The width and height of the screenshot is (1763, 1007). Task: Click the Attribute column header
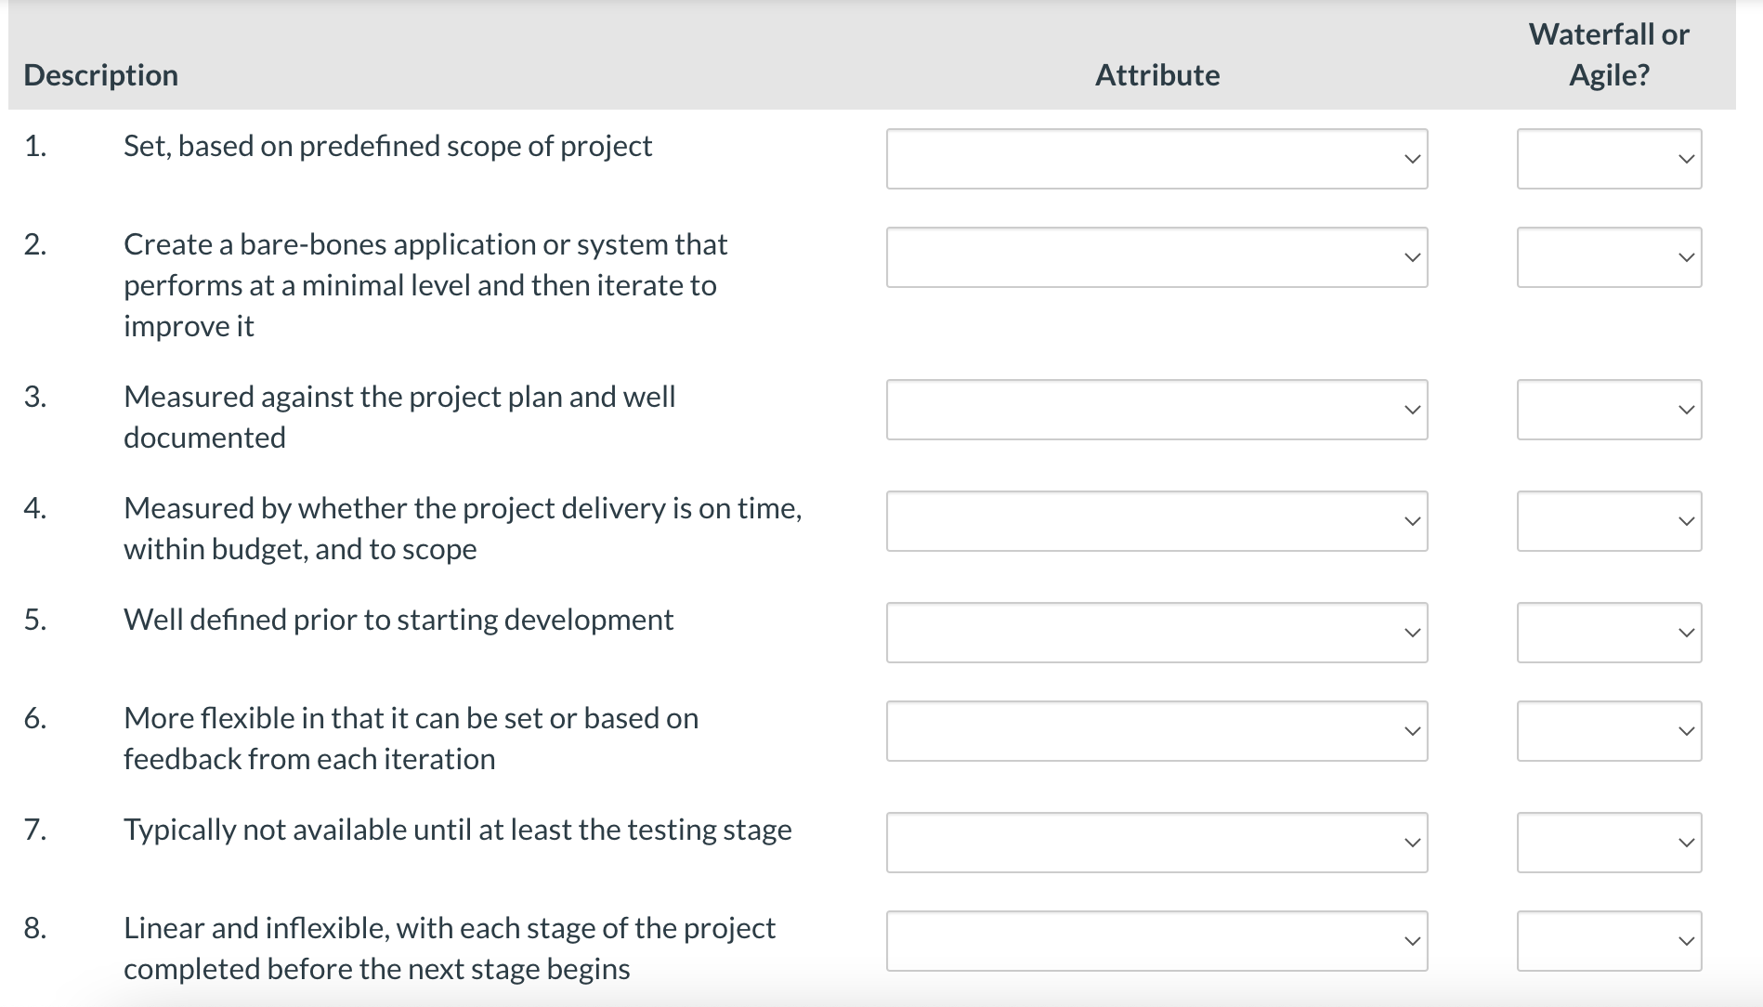tap(1157, 75)
